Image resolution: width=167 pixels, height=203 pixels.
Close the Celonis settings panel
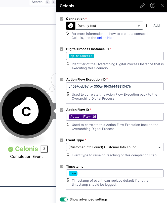tap(162, 6)
